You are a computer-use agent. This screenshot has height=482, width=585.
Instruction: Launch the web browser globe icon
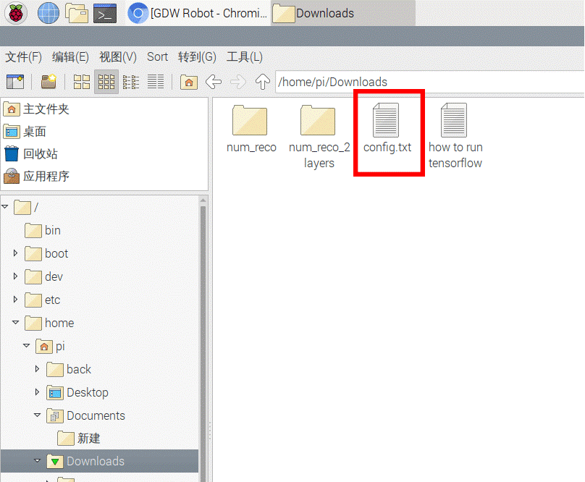pyautogui.click(x=49, y=13)
